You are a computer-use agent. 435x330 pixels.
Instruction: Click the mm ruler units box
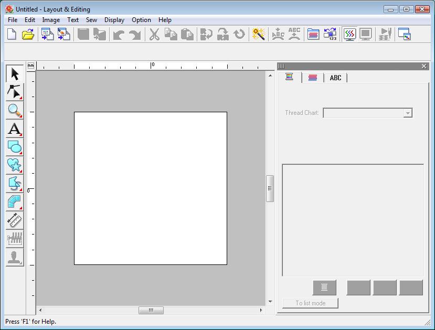[31, 66]
